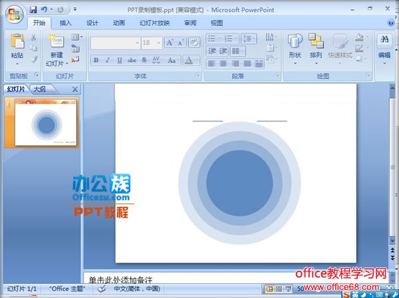Viewport: 399px width, 298px height.
Task: Switch to the Animations tab
Action: pyautogui.click(x=119, y=23)
